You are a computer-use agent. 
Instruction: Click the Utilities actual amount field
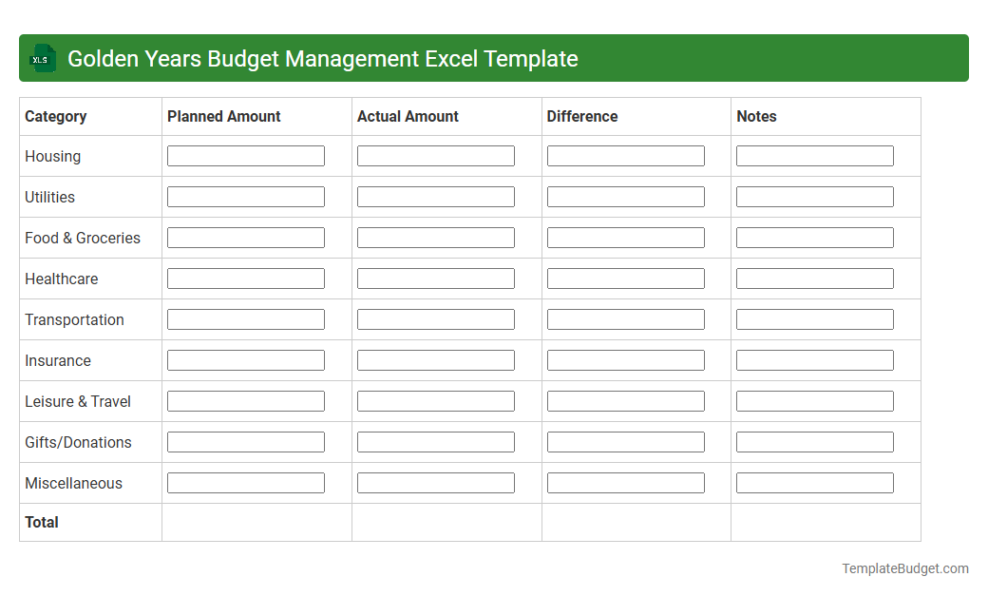[435, 196]
